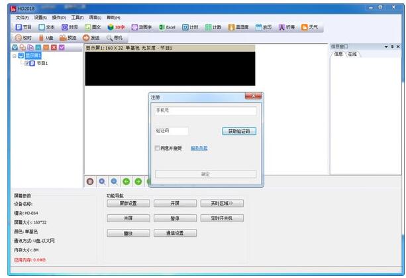Click the 发送 send icon
Viewport: 406px width, 278px height.
coord(91,38)
